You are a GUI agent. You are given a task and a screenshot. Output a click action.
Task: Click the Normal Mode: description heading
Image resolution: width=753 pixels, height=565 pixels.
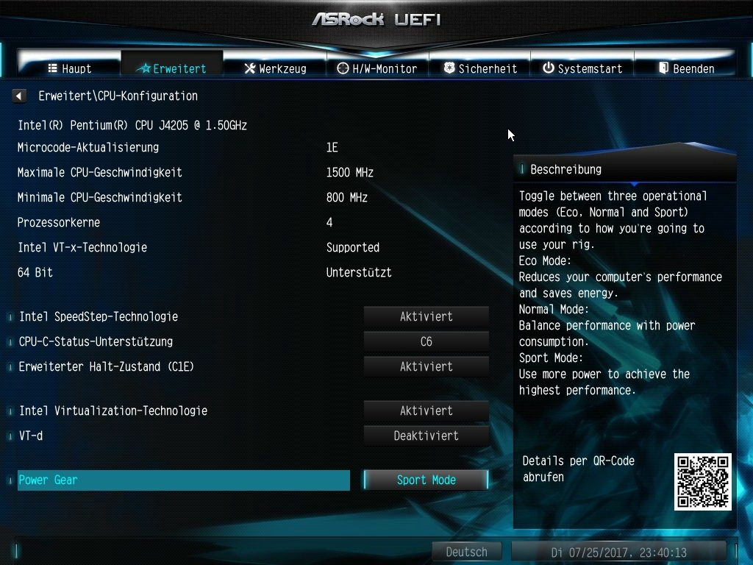pos(554,310)
